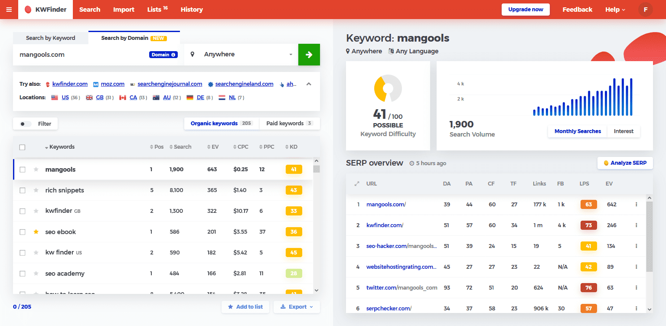
Task: Open the History menu
Action: tap(192, 9)
